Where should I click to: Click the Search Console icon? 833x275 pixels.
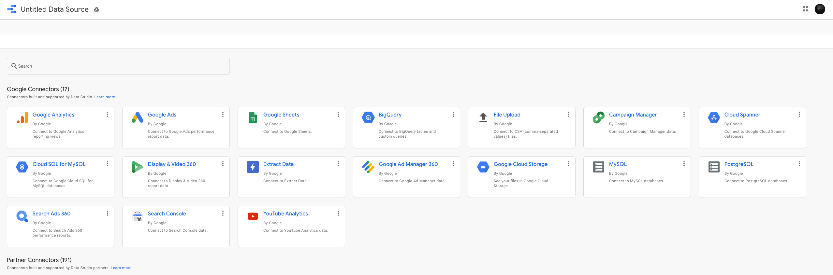pos(138,216)
